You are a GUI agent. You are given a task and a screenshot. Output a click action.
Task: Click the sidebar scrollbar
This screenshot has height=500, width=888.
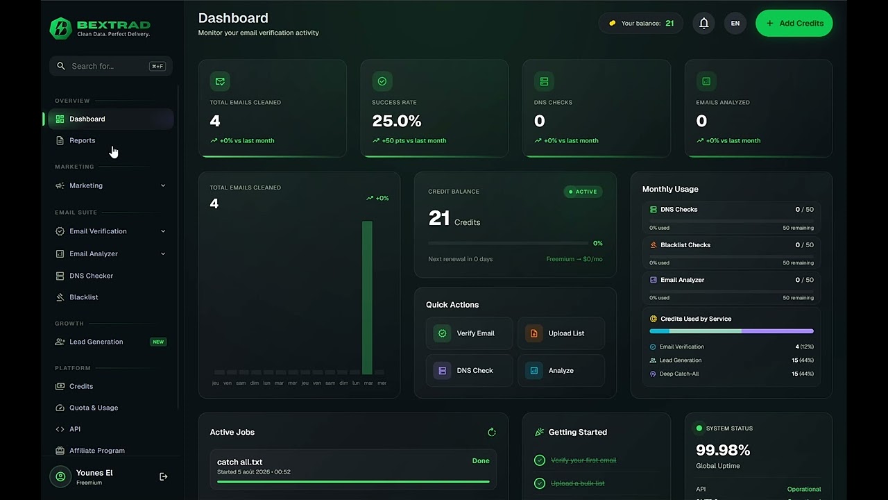(x=178, y=247)
